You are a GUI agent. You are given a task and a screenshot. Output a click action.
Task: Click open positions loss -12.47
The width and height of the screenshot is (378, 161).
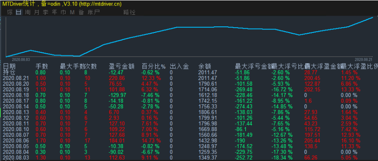click(116, 72)
